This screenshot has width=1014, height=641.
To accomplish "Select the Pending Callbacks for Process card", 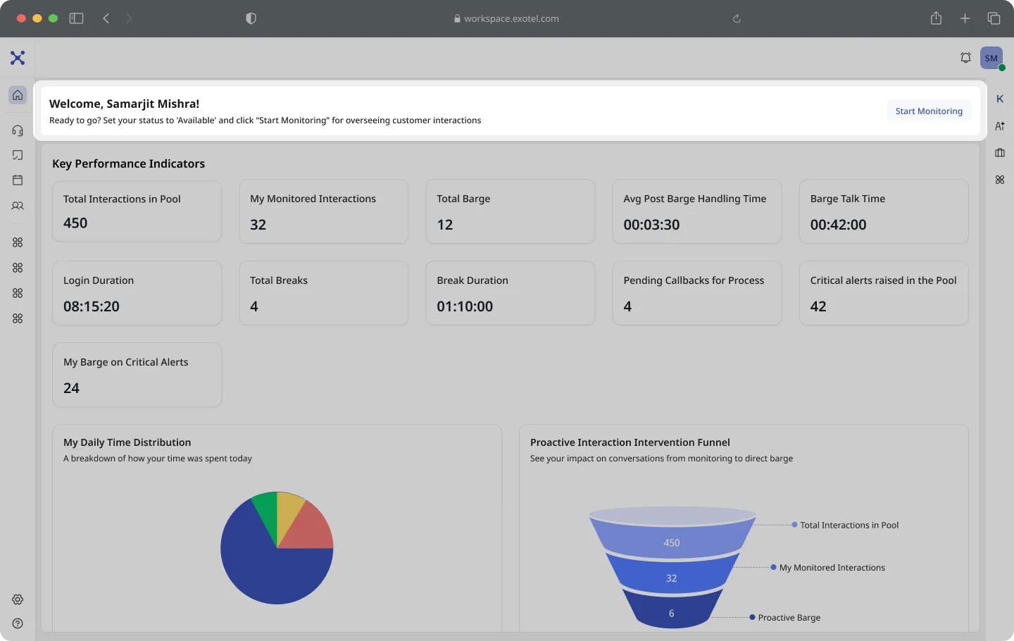I will coord(697,293).
